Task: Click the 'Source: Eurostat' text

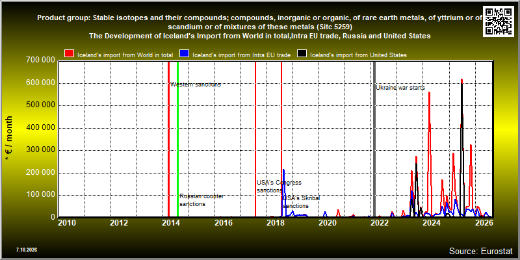Action: click(x=481, y=250)
